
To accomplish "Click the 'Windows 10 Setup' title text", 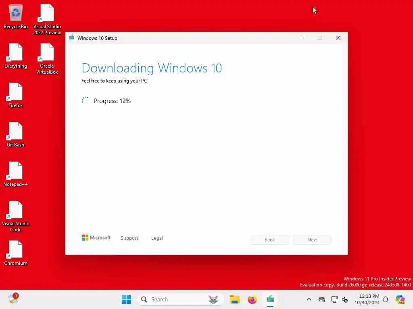I will tap(97, 38).
